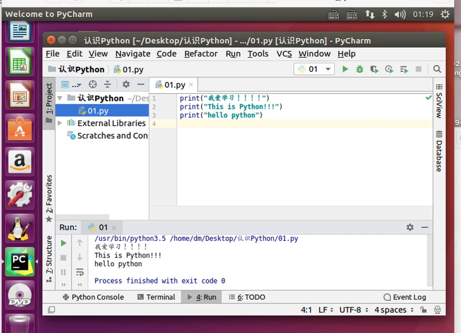The width and height of the screenshot is (461, 333).
Task: Open the Project panel settings gear
Action: [x=126, y=85]
